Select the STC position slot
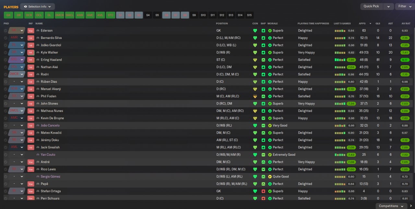Viewport: 415px width, 209px height. (x=110, y=15)
